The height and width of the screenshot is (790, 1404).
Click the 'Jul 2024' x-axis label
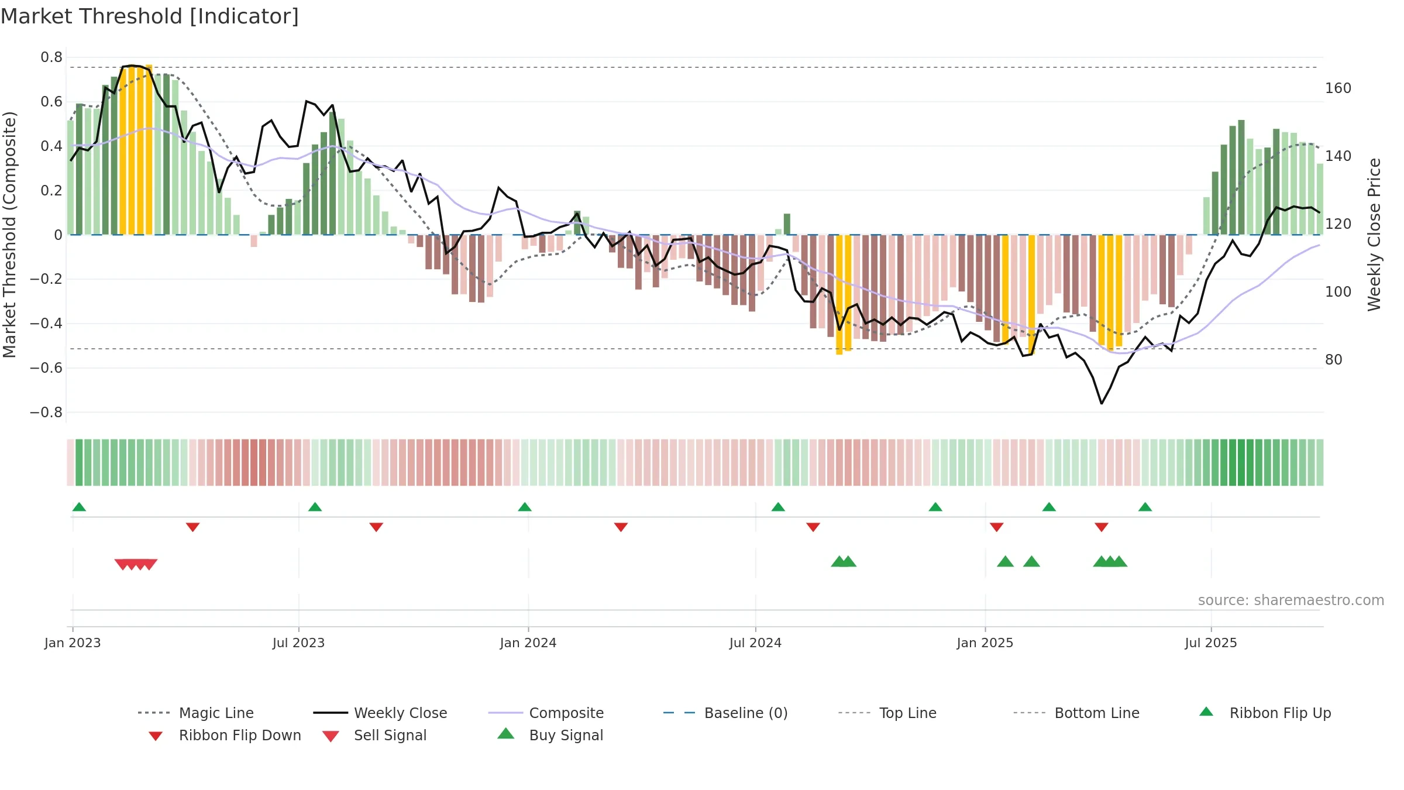755,643
